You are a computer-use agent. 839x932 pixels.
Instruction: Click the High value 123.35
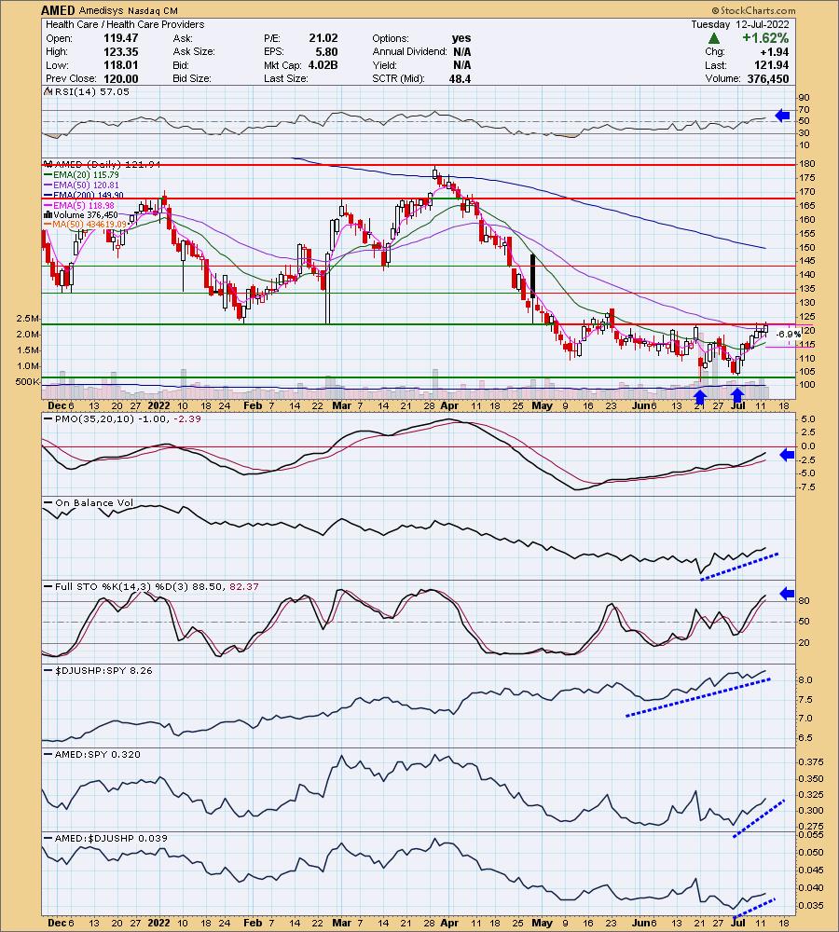pos(120,51)
